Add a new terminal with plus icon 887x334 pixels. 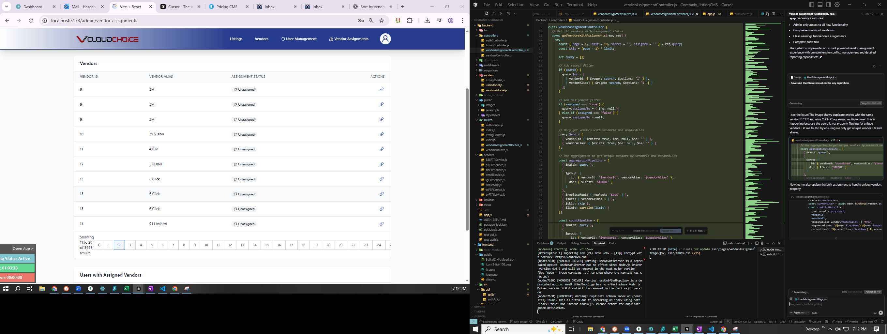tap(748, 243)
